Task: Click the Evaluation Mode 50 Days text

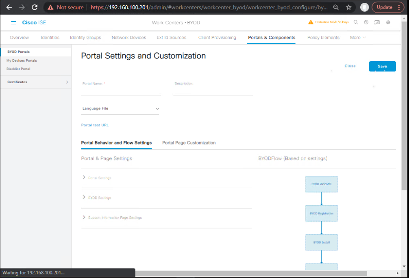Action: pos(332,22)
